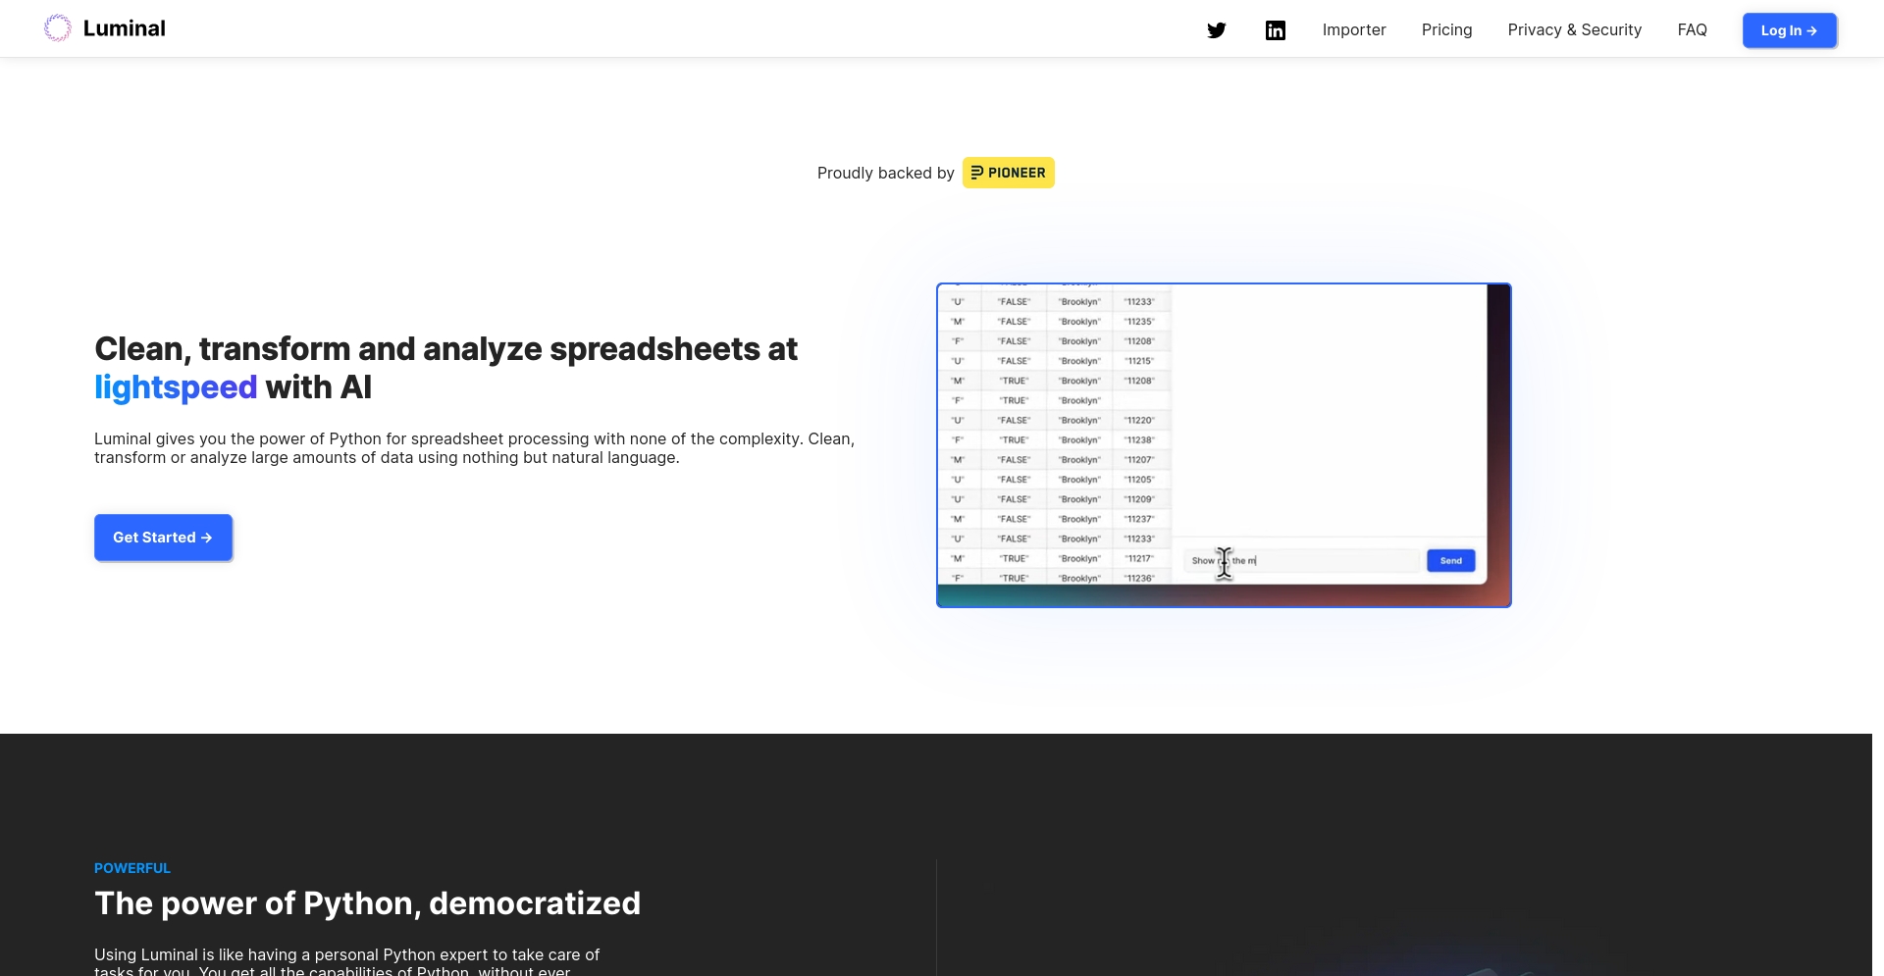
Task: Click the 'Proudly backed by' text
Action: tap(885, 173)
